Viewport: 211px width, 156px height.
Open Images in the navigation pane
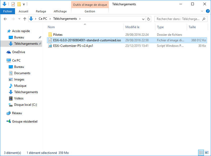point(19,79)
